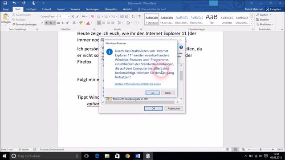285x160 pixels.
Task: Click the Freigeben share button
Action: coord(274,9)
